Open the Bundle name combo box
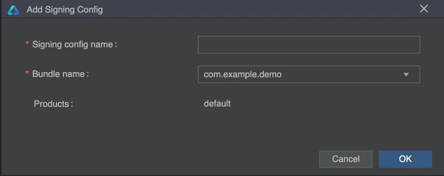The width and height of the screenshot is (444, 176). tap(308, 74)
